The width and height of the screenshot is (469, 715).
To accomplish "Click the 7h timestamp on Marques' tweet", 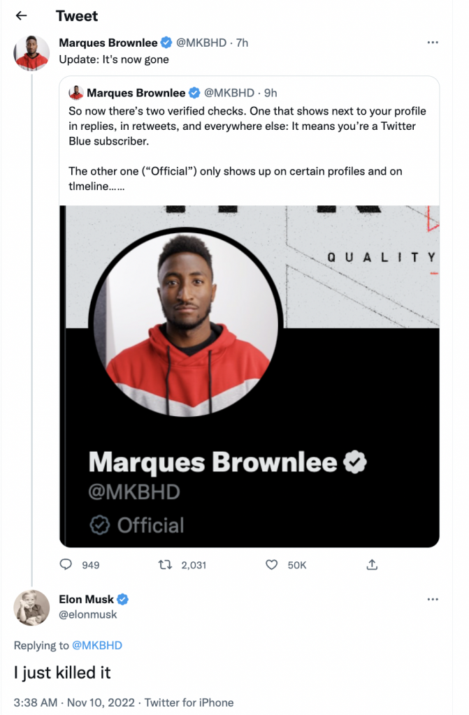I will pos(242,43).
